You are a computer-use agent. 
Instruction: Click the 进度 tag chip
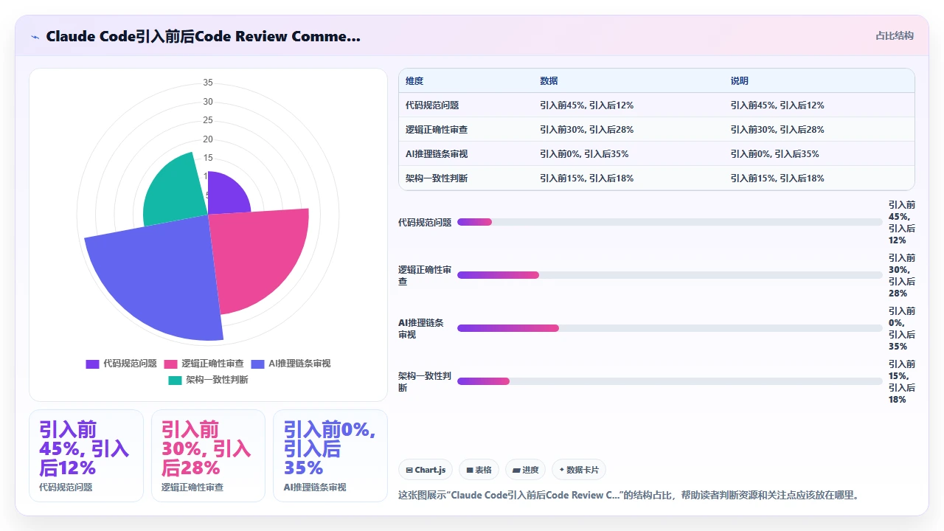(526, 470)
